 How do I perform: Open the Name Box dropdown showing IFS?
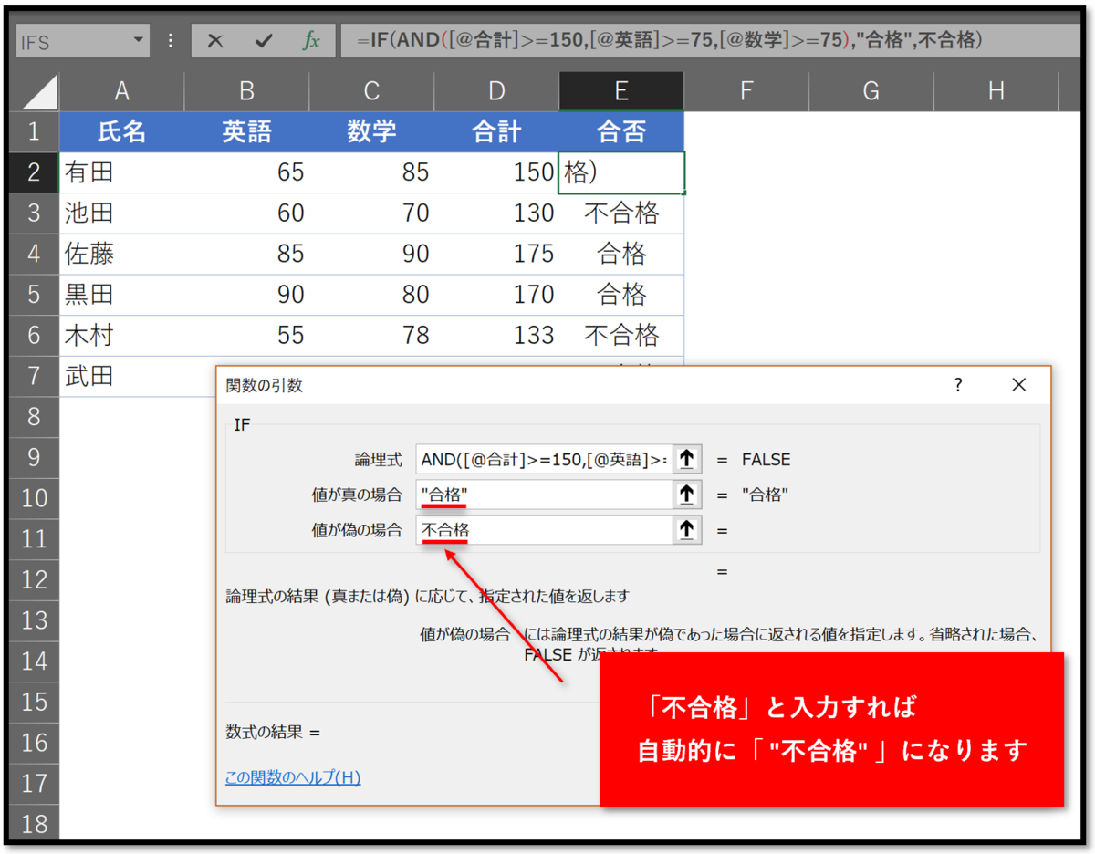(136, 40)
